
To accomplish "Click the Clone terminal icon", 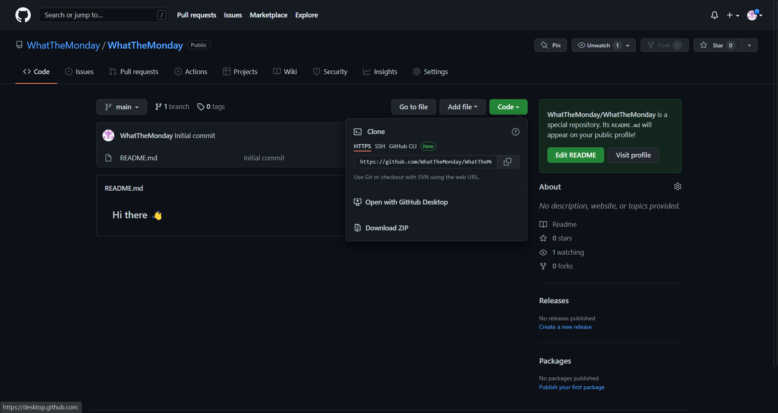I will pos(357,132).
